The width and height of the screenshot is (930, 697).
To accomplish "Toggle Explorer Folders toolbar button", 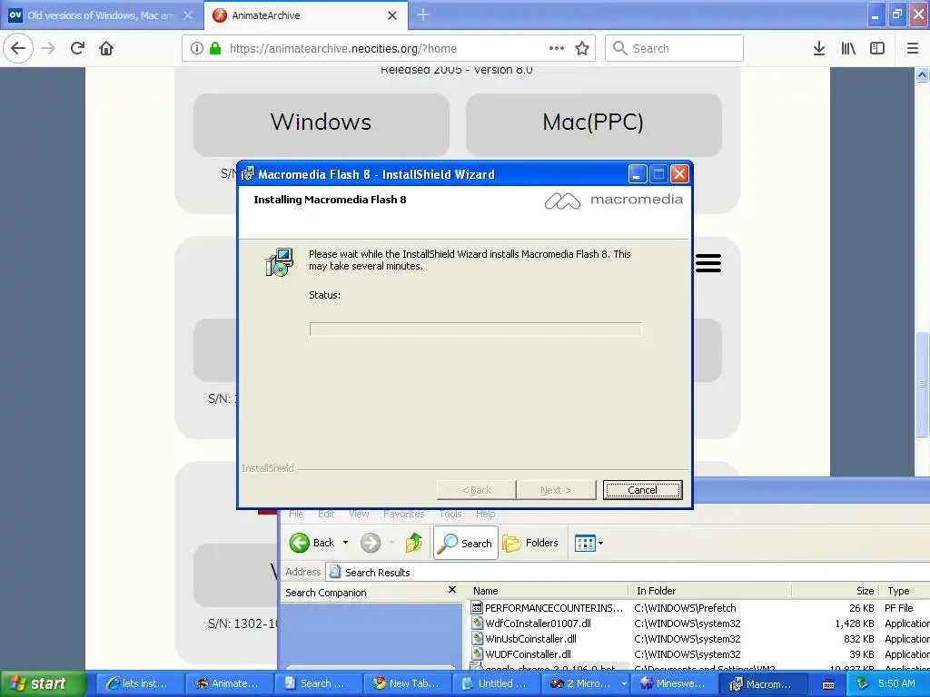I will click(x=530, y=543).
